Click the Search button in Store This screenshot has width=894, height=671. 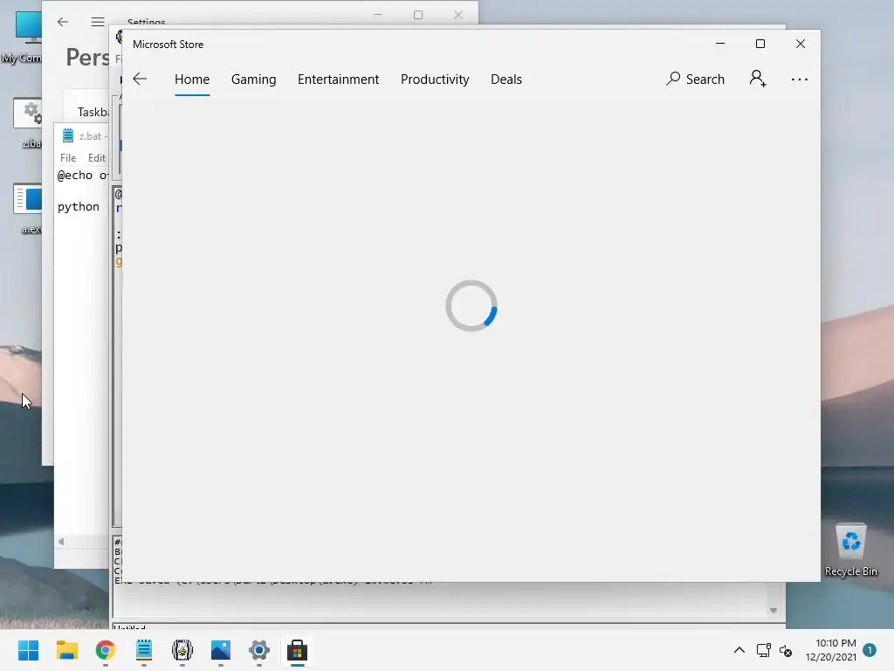click(x=695, y=80)
